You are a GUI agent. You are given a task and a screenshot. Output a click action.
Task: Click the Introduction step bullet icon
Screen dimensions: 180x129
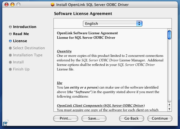tap(10, 27)
